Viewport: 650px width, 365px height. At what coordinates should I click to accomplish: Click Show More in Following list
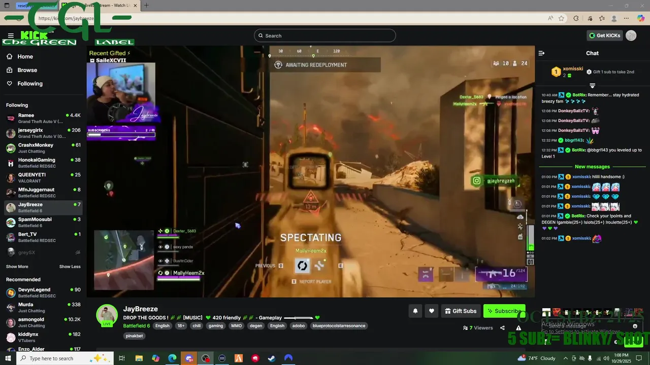pyautogui.click(x=17, y=267)
